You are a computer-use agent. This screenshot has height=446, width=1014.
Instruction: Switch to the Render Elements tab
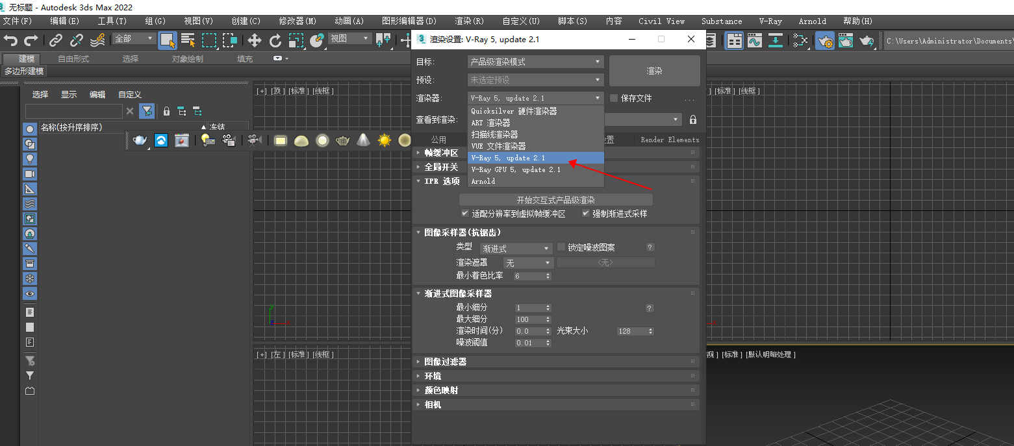point(670,140)
